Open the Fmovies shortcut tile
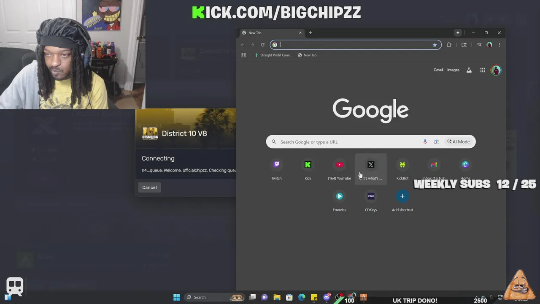Screen dimensions: 540x304 (x=339, y=201)
